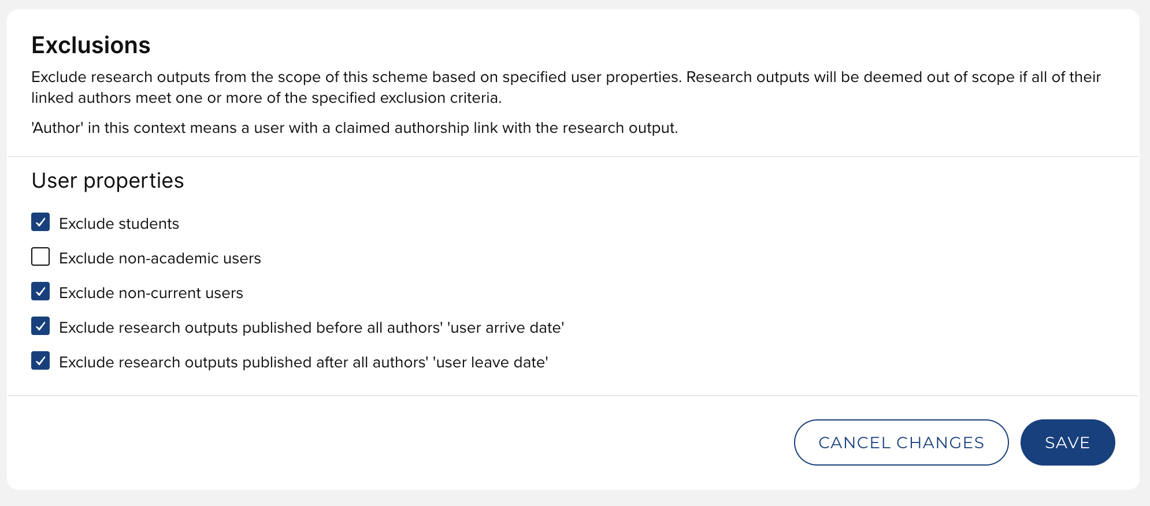Enable the Exclude non-academic users checkbox
1150x506 pixels.
point(40,257)
